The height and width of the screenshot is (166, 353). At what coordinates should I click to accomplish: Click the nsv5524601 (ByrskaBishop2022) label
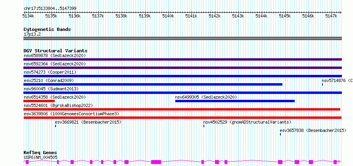[x=58, y=105]
